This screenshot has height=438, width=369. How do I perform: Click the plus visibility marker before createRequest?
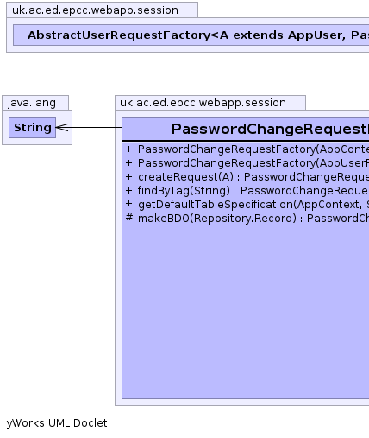(x=129, y=177)
